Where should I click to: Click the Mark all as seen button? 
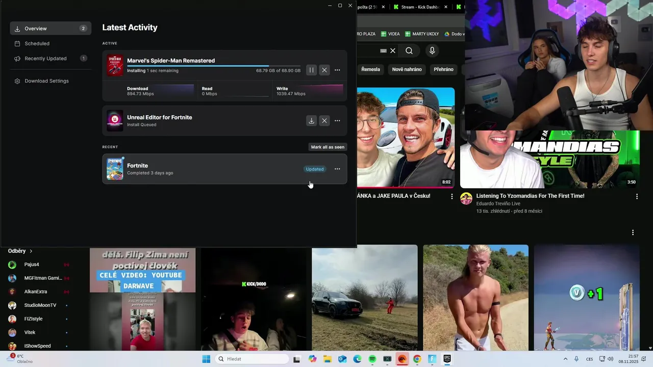[328, 147]
